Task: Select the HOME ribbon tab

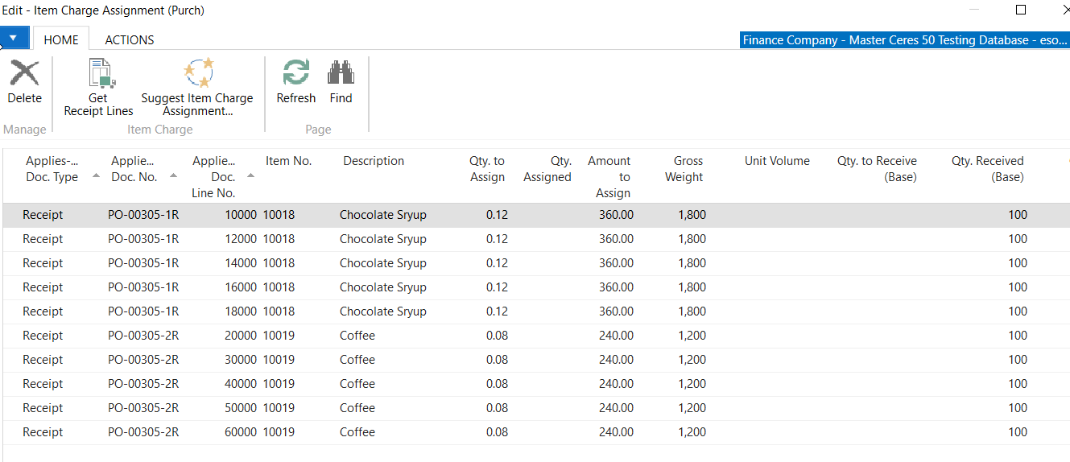Action: click(61, 39)
